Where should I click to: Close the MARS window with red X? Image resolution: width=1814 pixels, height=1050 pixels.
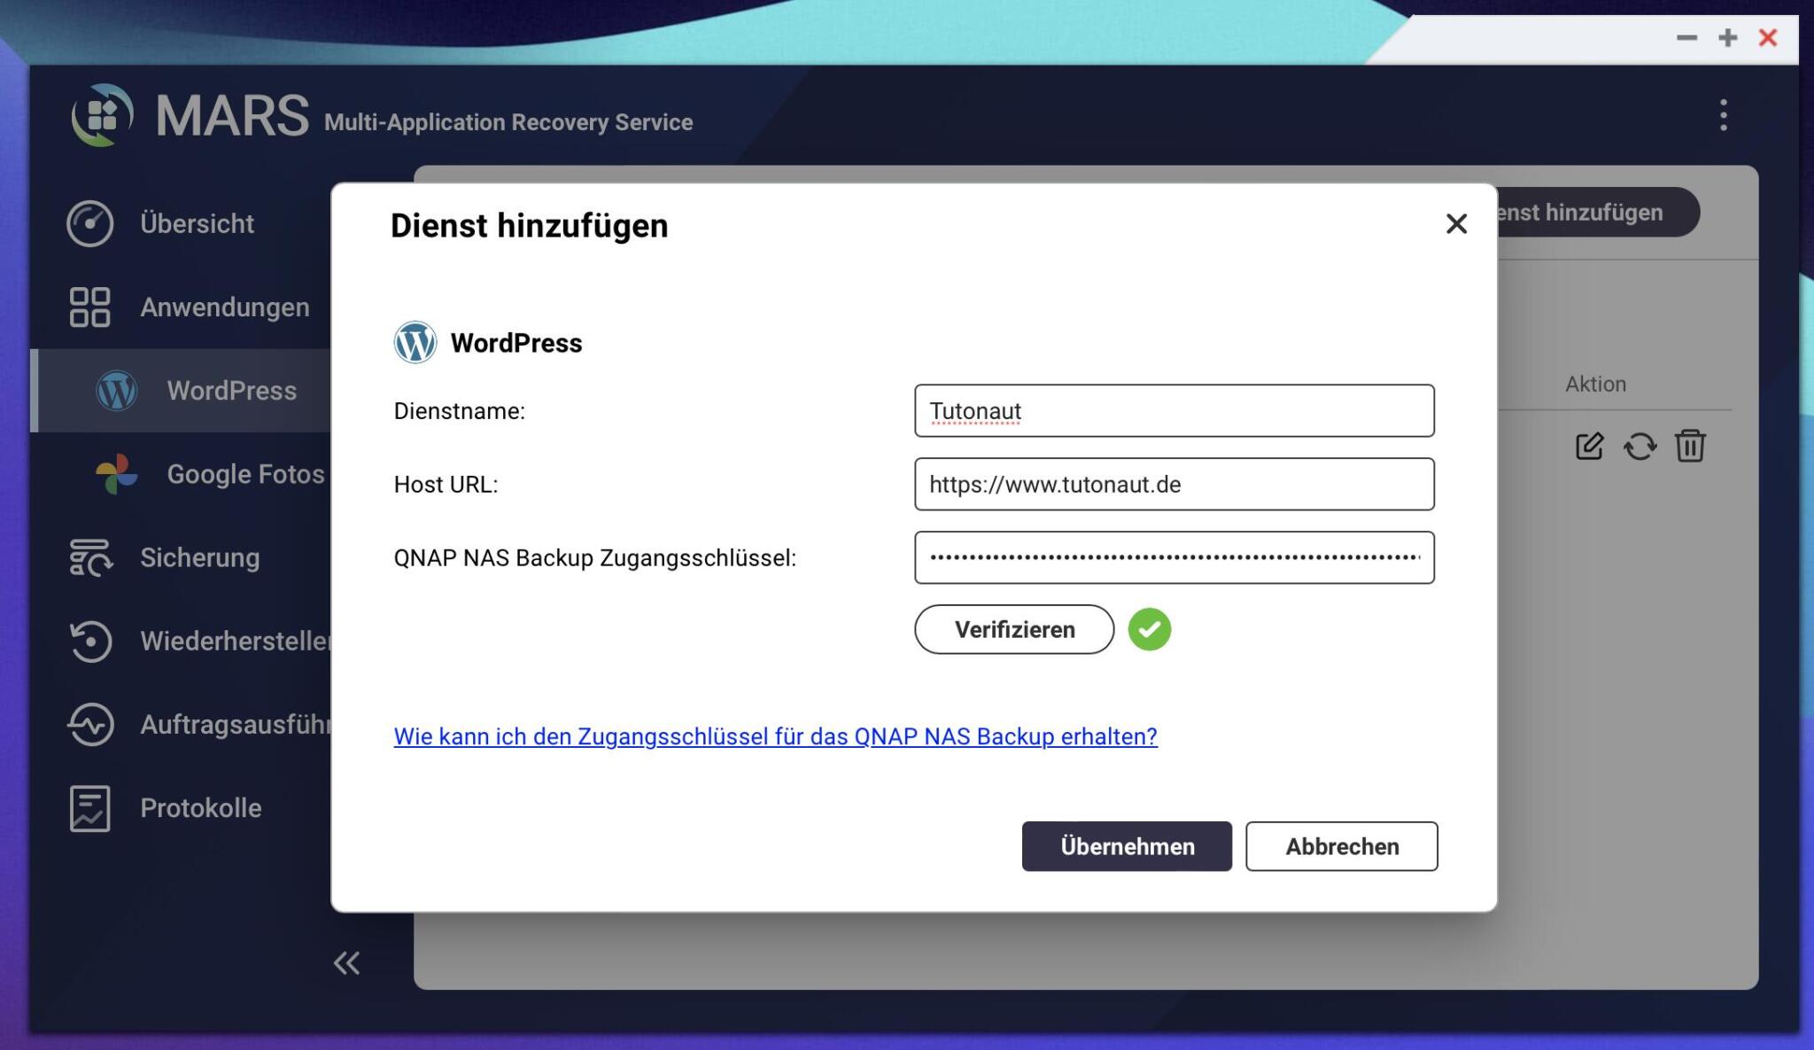(x=1768, y=37)
